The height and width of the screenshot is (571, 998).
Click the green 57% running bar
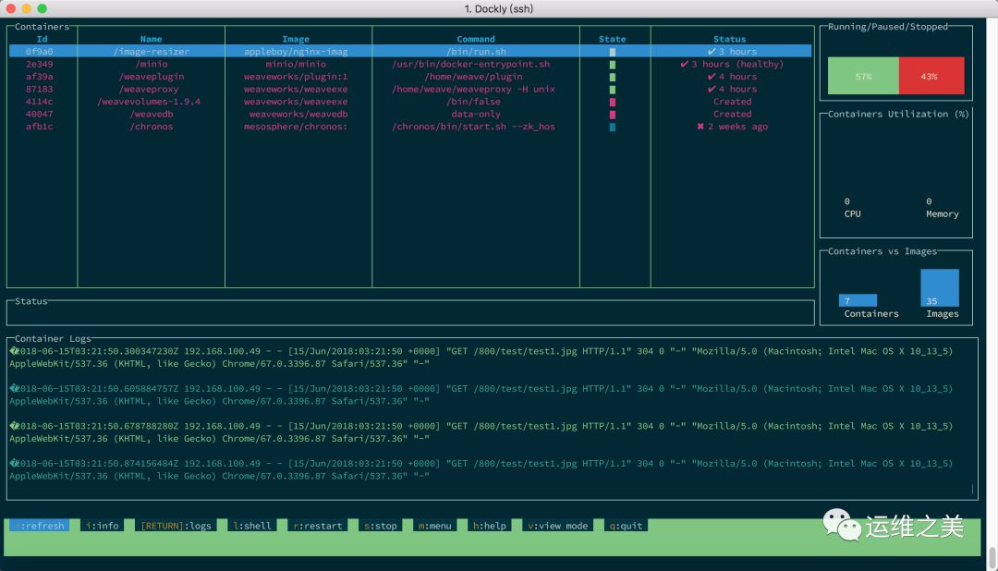pyautogui.click(x=863, y=76)
